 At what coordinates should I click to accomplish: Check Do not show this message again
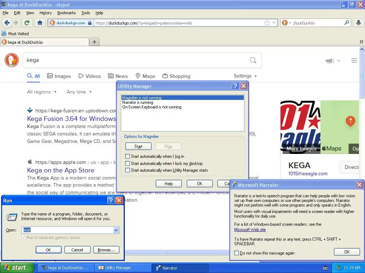coord(237,253)
